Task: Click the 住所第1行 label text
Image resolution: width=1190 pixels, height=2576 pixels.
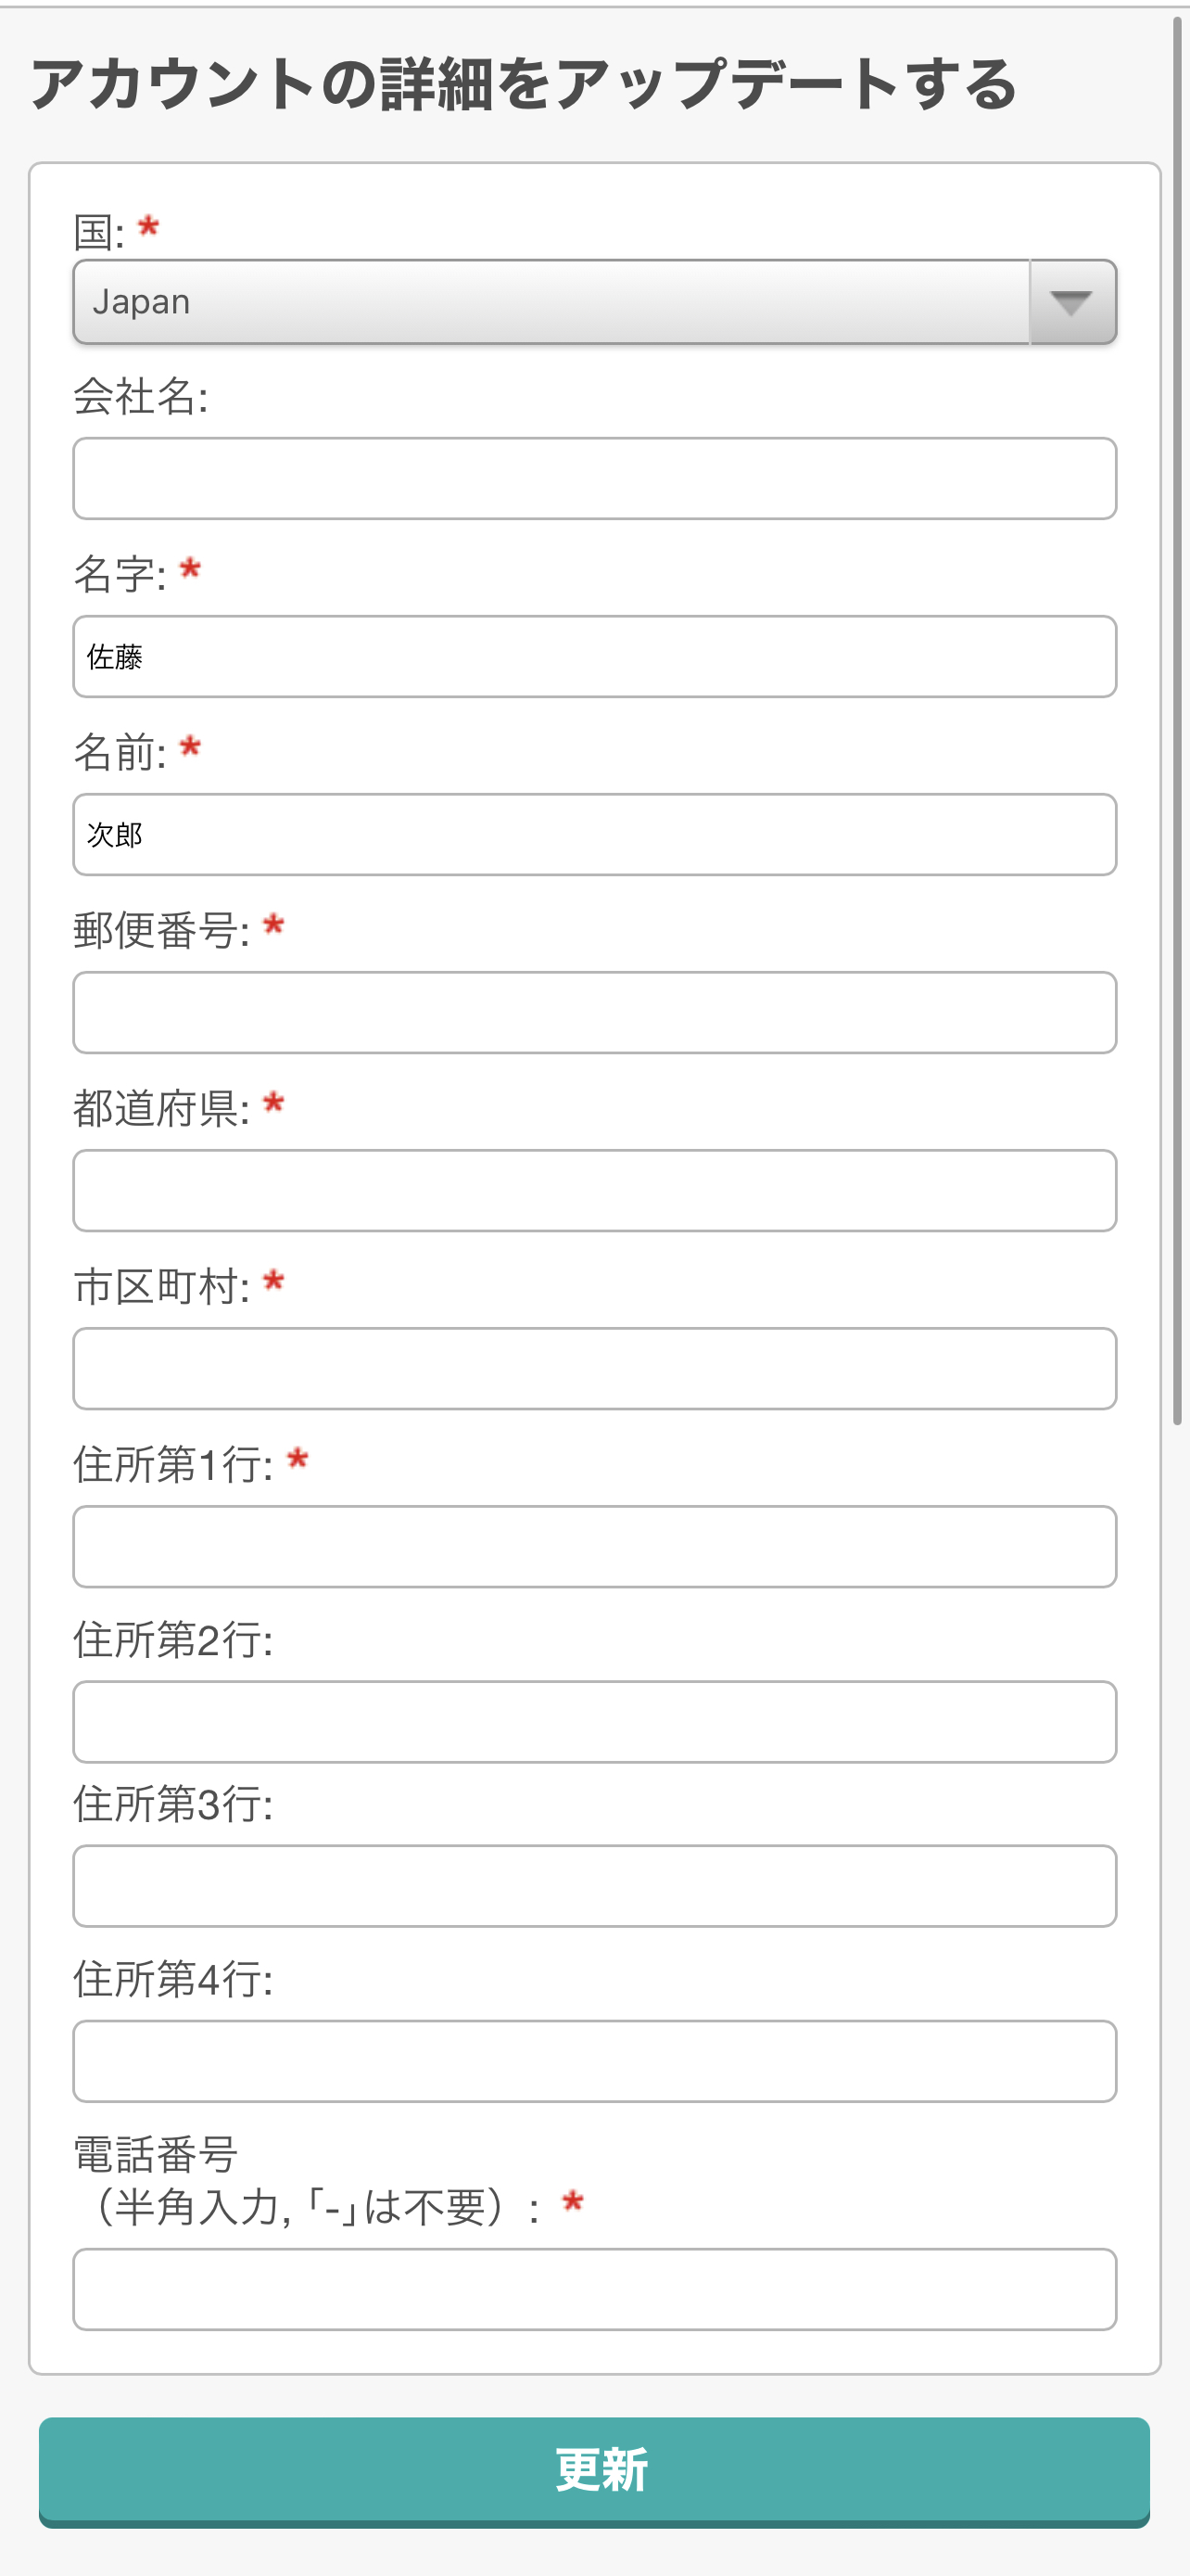Action: [171, 1465]
